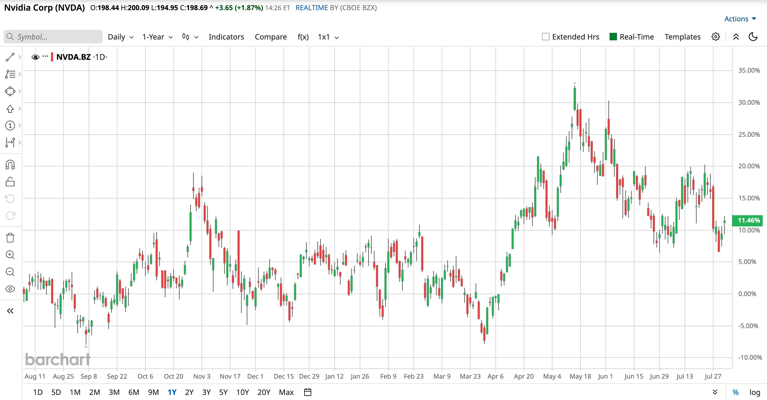Hide NVDA.BZ series with eye icon
The image size is (767, 400).
[35, 57]
